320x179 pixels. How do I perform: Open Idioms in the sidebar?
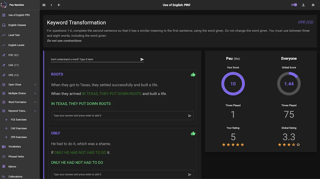20,167
